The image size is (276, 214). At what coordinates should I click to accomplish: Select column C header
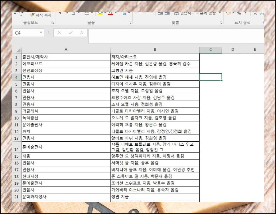pos(210,50)
